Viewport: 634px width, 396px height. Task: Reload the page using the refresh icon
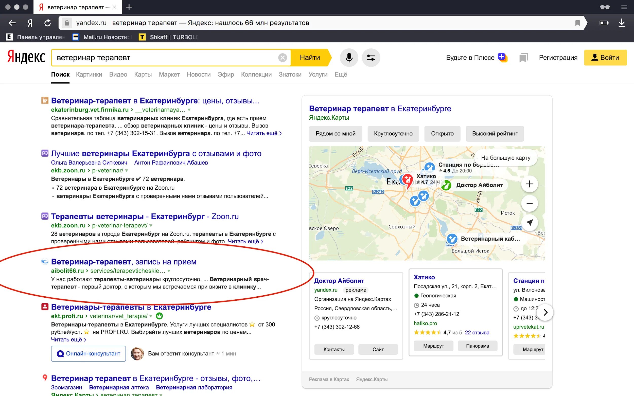coord(47,23)
